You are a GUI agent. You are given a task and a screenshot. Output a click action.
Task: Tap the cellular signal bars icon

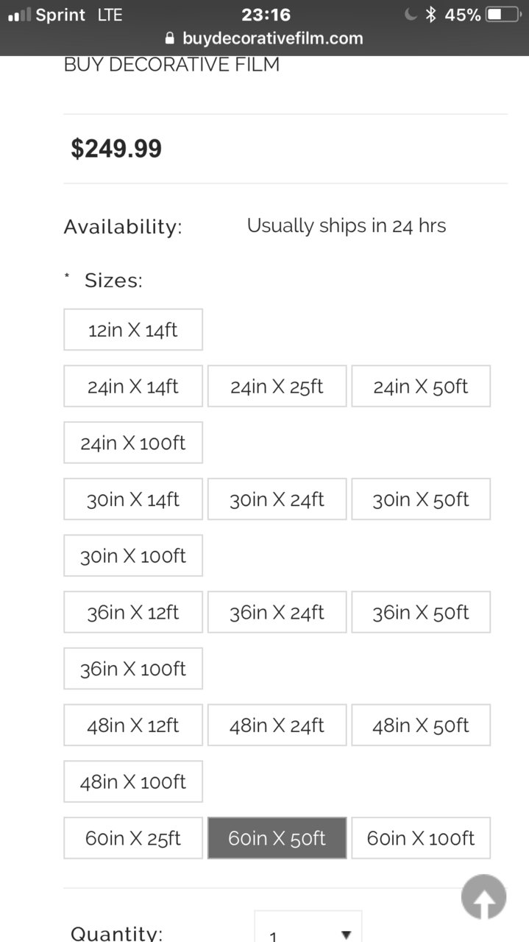coord(19,15)
